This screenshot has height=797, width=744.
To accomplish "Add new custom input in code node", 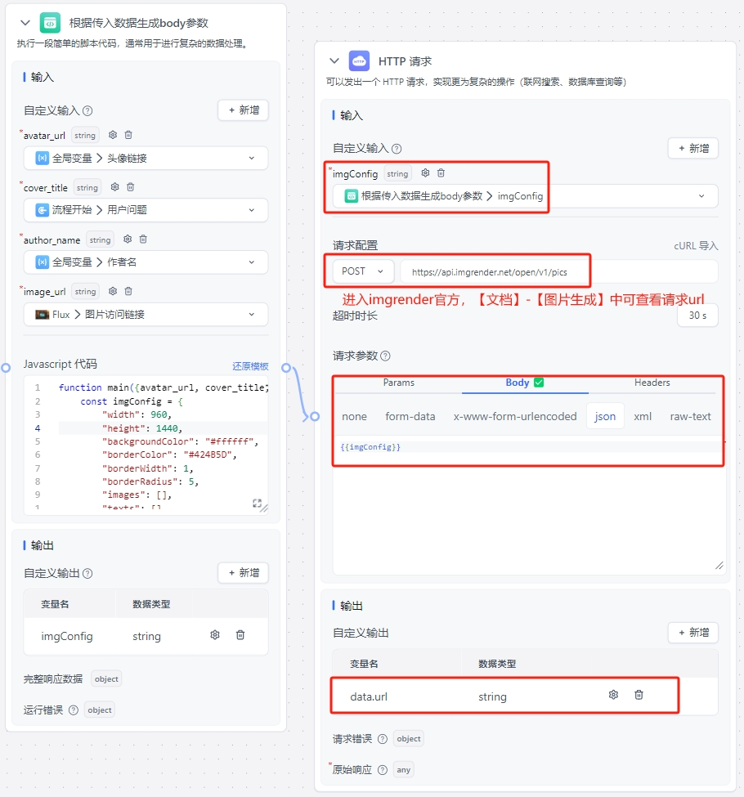I will [243, 110].
